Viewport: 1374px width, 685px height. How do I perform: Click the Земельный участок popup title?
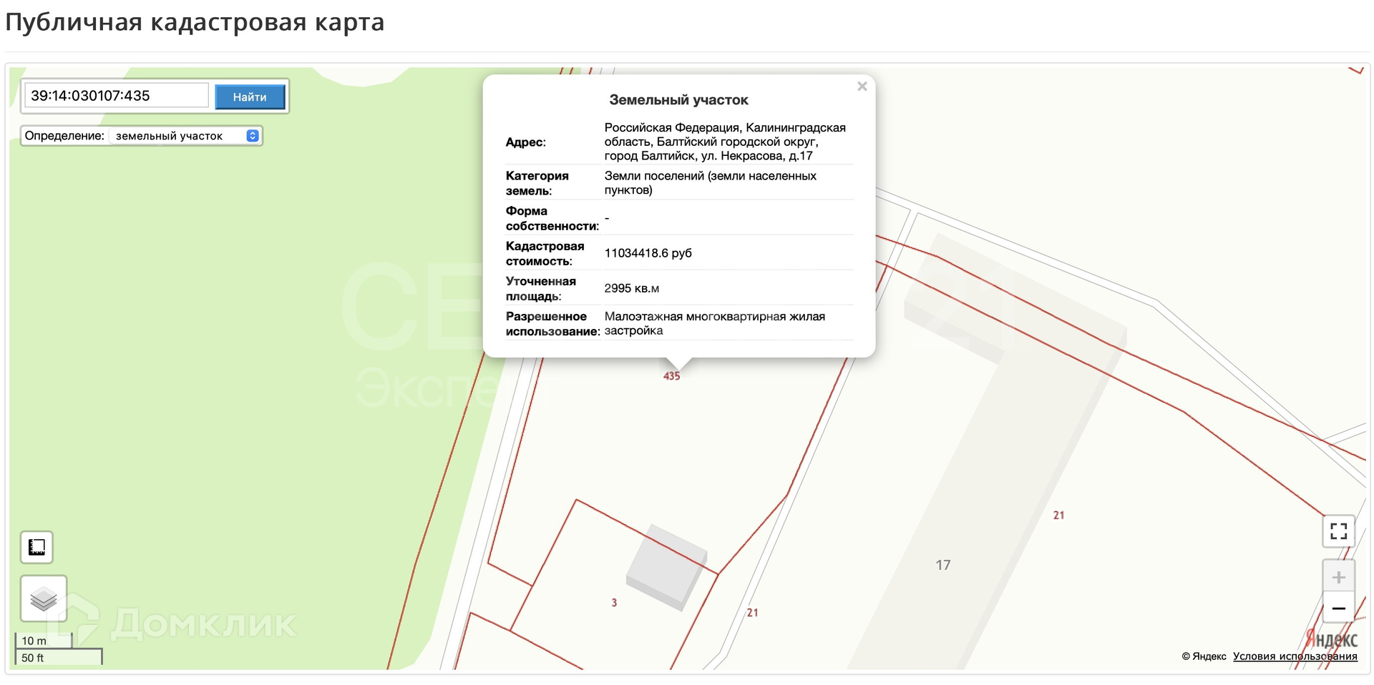click(678, 100)
